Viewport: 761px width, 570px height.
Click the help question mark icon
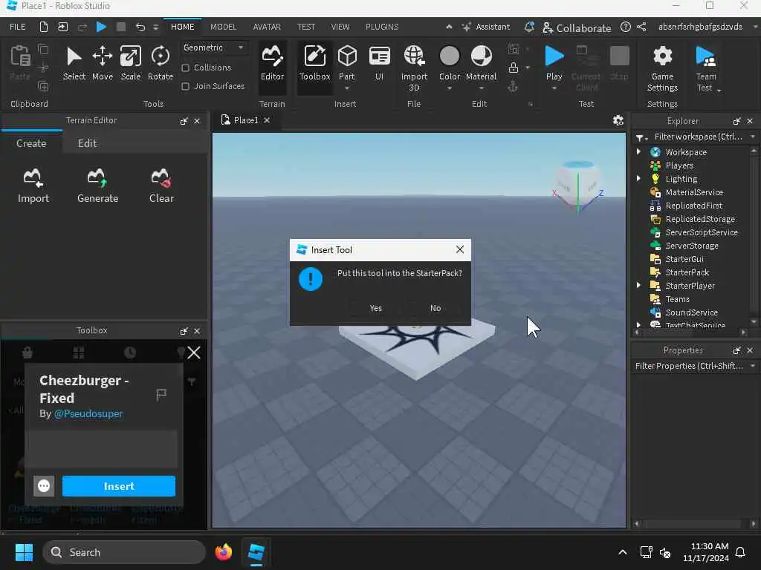click(x=626, y=27)
